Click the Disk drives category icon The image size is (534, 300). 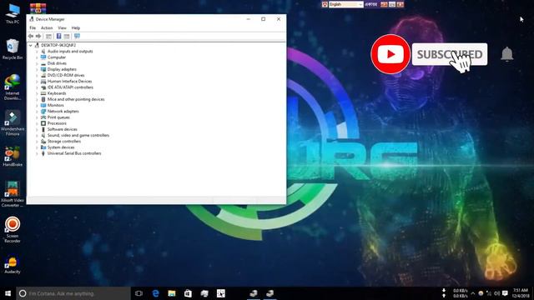(43, 63)
